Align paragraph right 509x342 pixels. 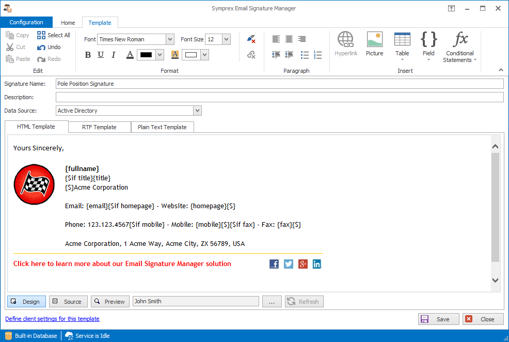click(302, 39)
